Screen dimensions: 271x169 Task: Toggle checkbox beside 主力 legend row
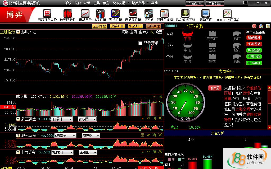pos(166,165)
